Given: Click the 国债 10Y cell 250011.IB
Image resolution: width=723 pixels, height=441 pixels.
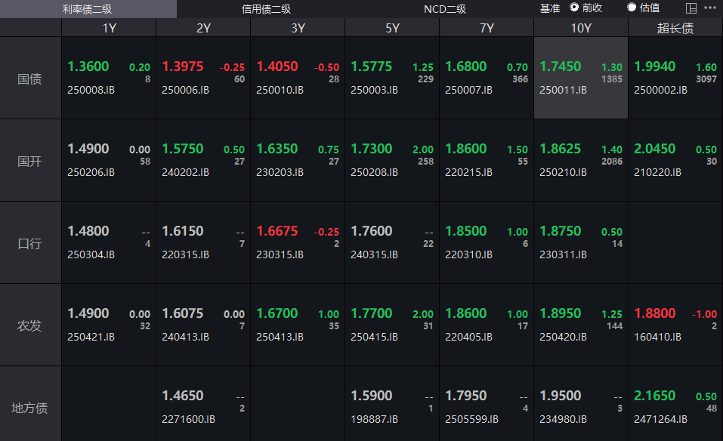Looking at the screenshot, I should coord(580,79).
